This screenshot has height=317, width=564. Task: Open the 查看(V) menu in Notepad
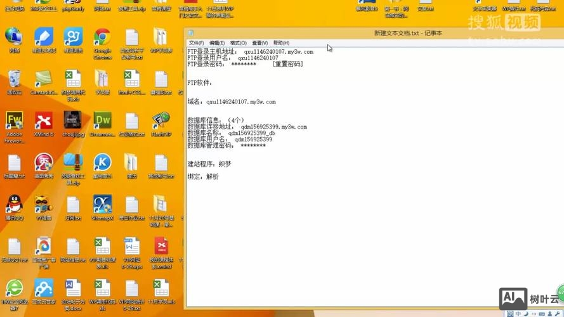pyautogui.click(x=259, y=42)
